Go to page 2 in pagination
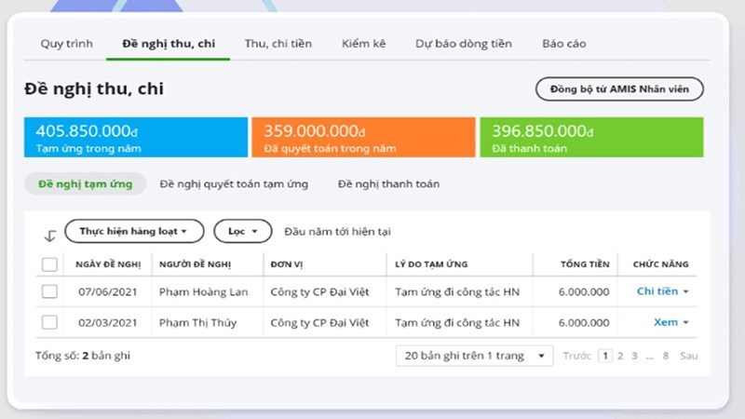Viewport: 745px width, 419px height. [x=620, y=356]
